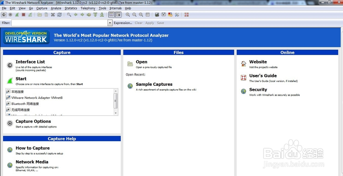Click the Save filter button
The height and width of the screenshot is (176, 343).
(160, 23)
